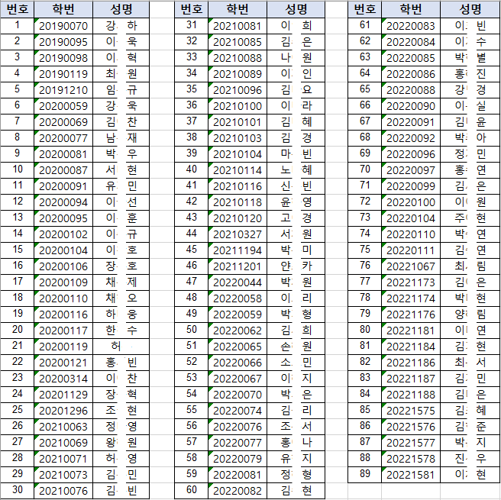Screen dimensions: 501x500
Task: Click the 학번 header above 20210081
Action: (238, 9)
